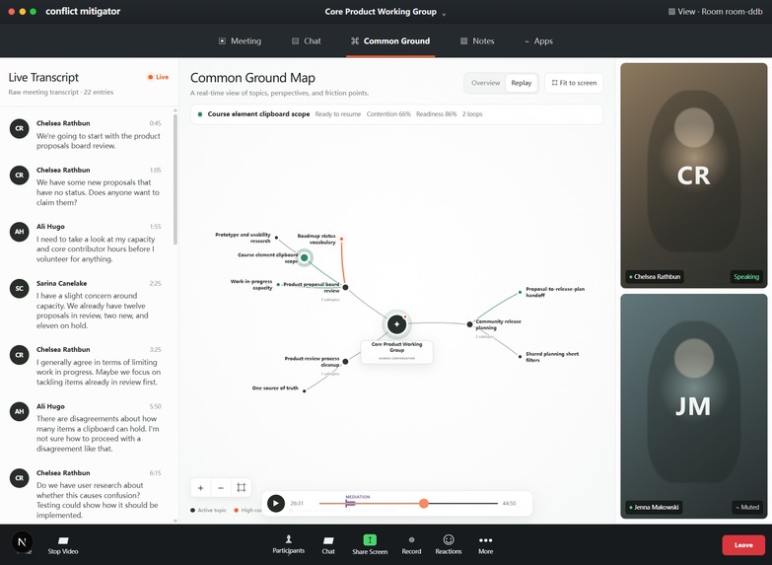The height and width of the screenshot is (565, 772).
Task: Click Product review process cleanup node
Action: point(345,362)
